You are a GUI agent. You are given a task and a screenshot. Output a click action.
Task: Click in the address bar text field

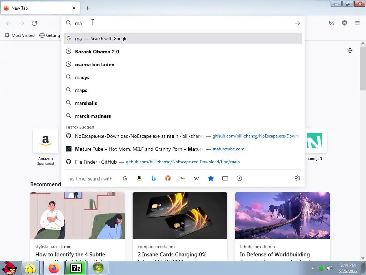(x=183, y=23)
